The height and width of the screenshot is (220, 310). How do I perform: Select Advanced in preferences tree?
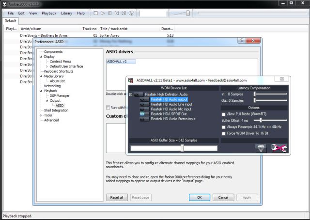[51, 120]
